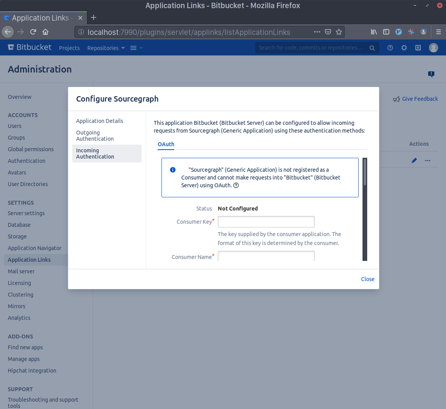
Task: Open the Firefox hamburger menu
Action: (439, 32)
